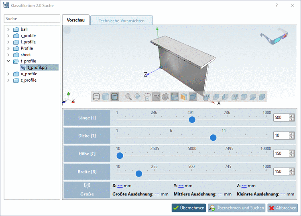Toggle the dimension label display icon

pos(156,97)
